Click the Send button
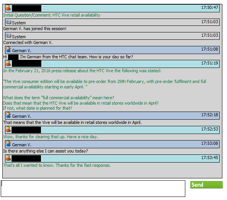 206,185
